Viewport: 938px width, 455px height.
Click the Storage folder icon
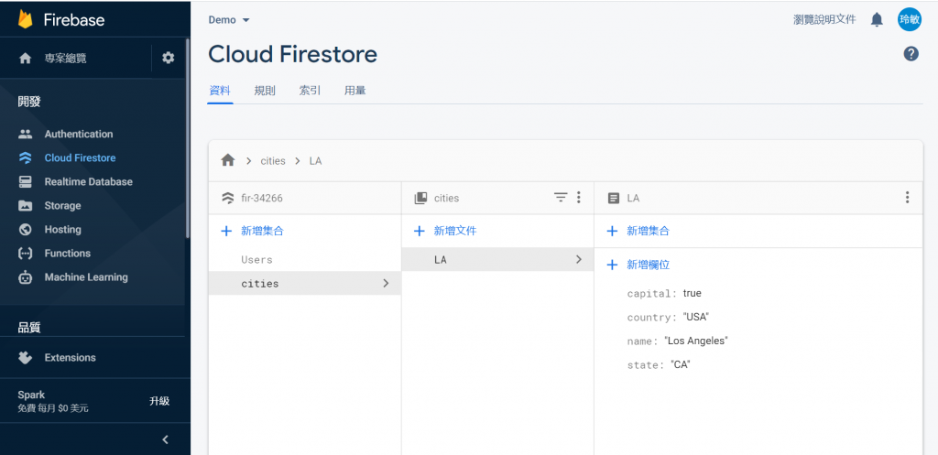25,206
